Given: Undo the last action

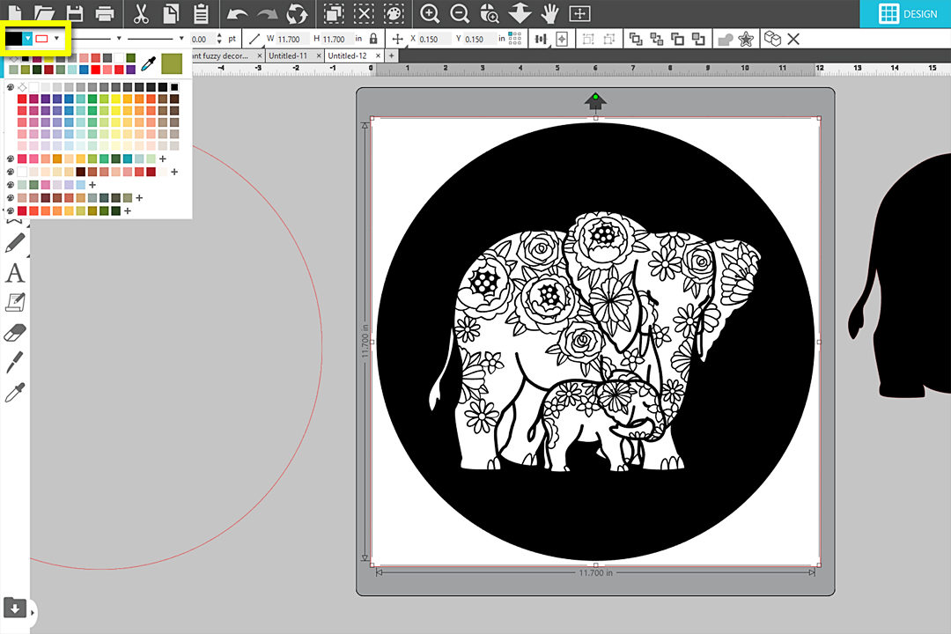Looking at the screenshot, I should [x=237, y=12].
